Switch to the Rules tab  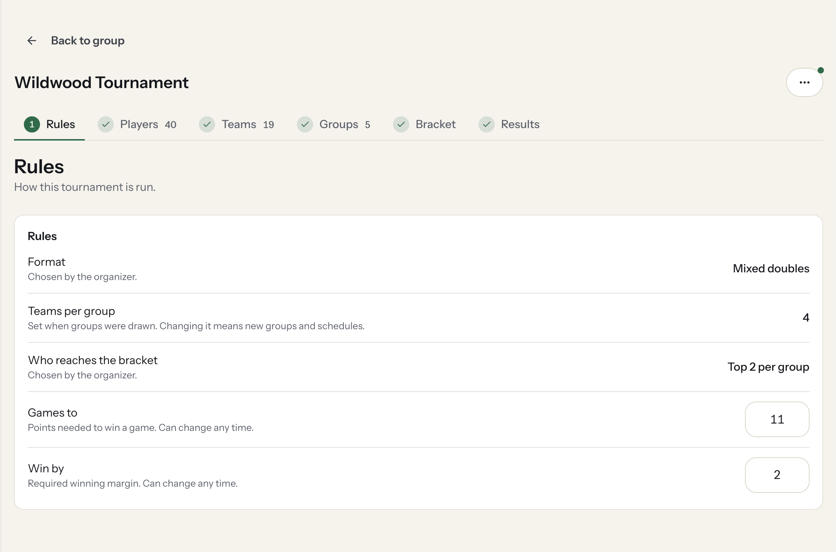point(50,124)
